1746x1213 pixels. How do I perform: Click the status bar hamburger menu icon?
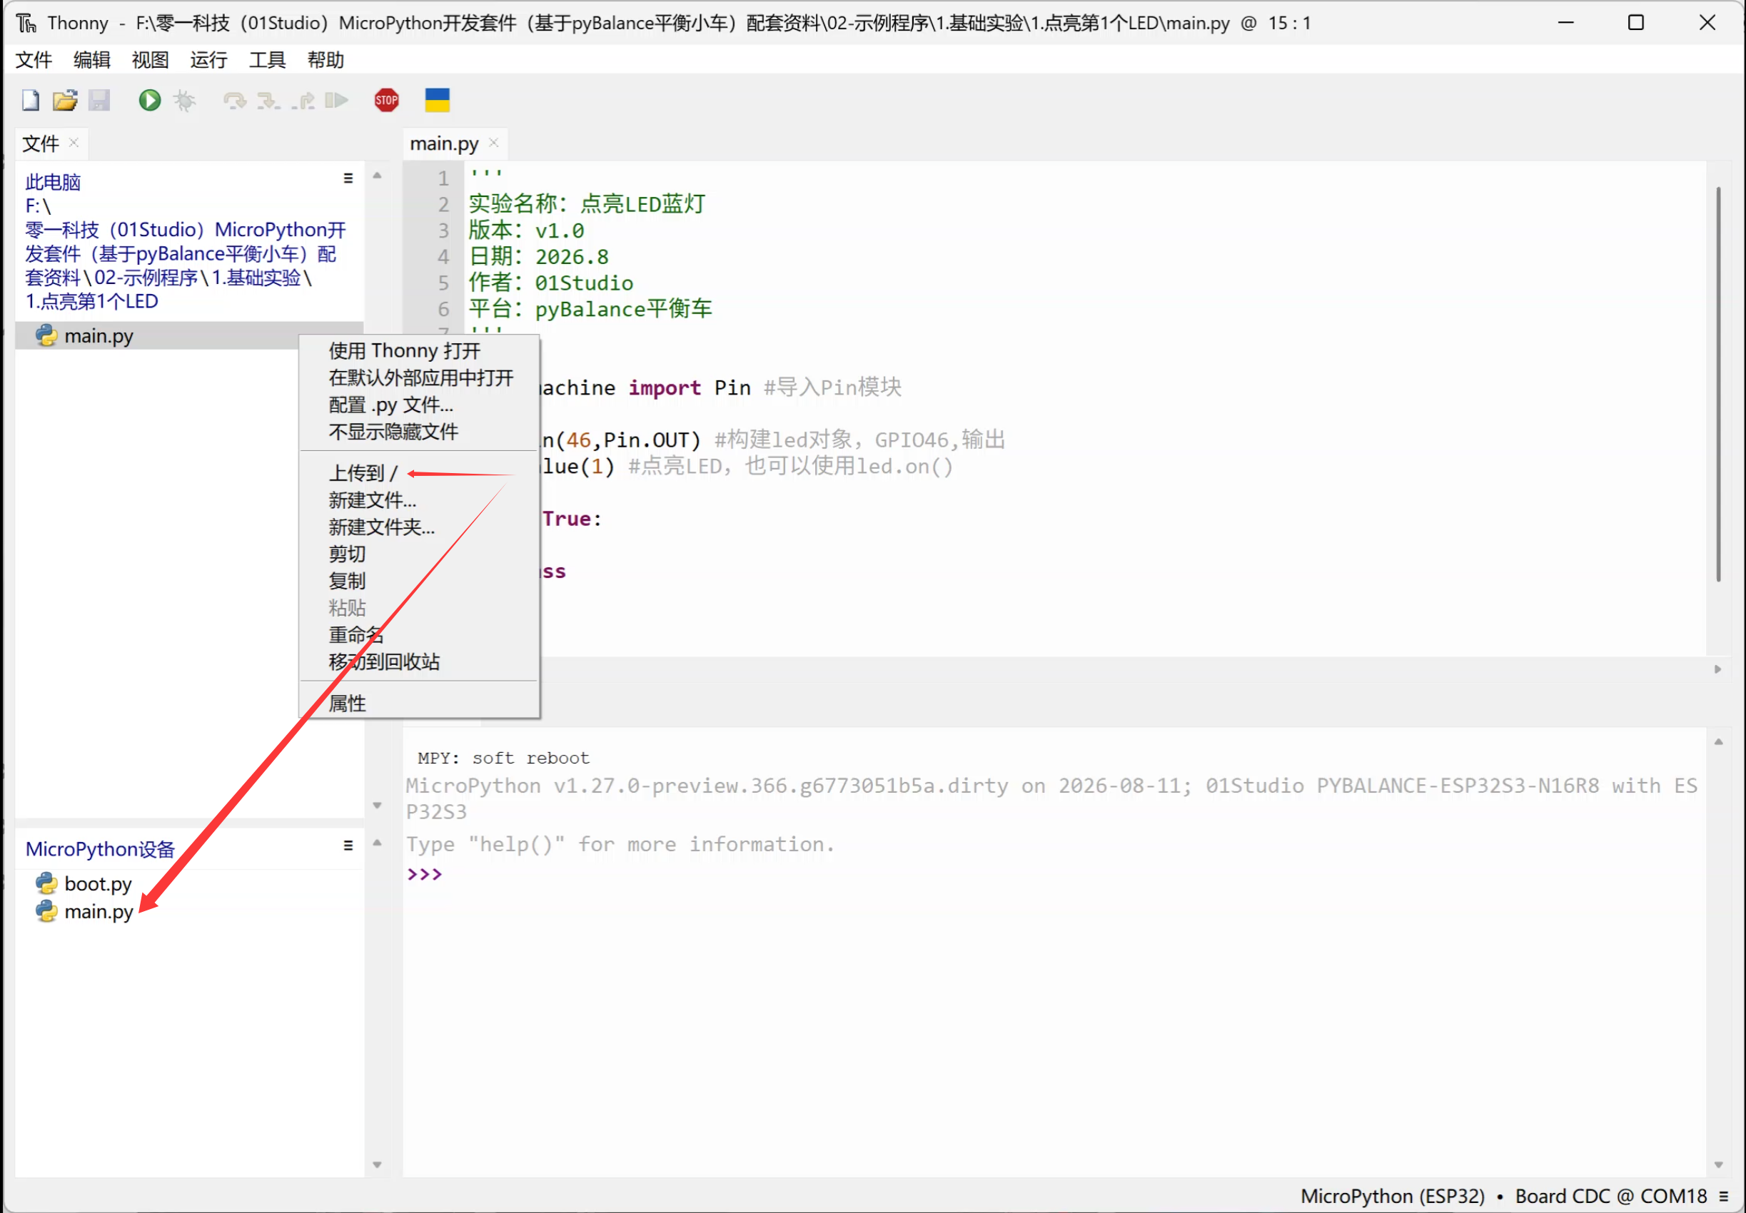click(1723, 1196)
